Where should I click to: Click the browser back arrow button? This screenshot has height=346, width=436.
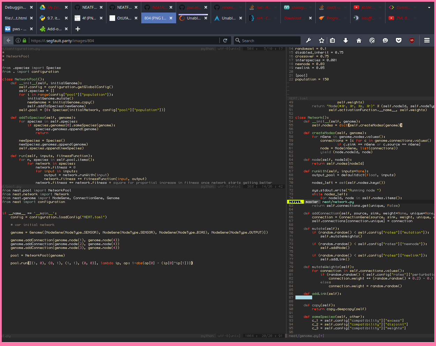8,40
